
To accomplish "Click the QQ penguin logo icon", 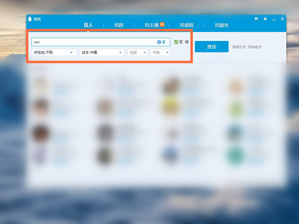I will coord(30,19).
